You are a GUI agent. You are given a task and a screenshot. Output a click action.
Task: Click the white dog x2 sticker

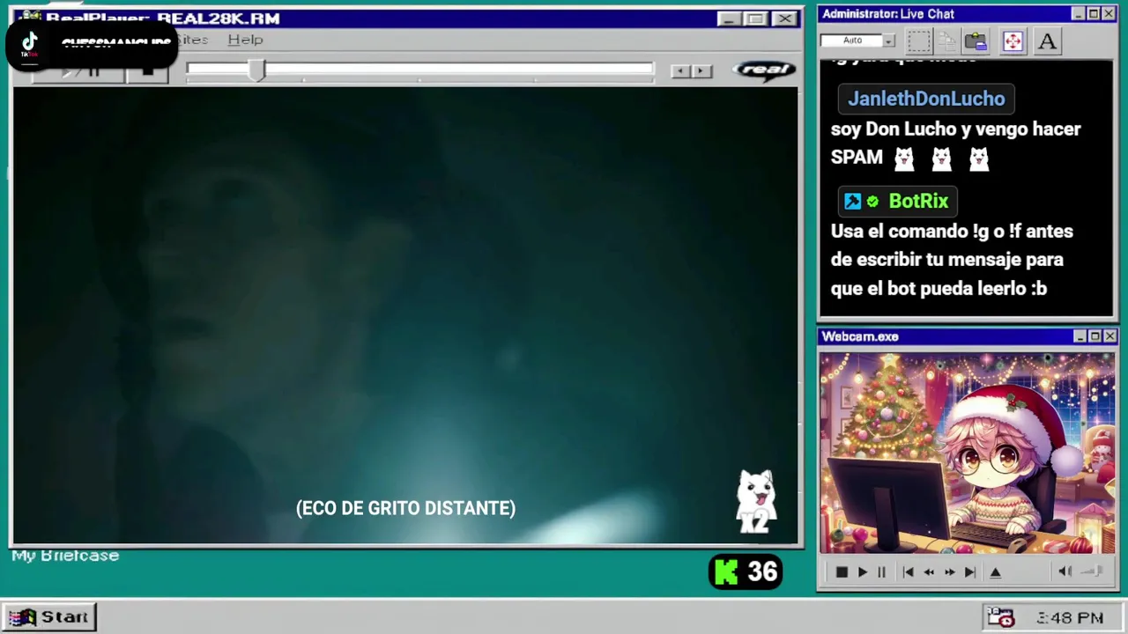756,501
